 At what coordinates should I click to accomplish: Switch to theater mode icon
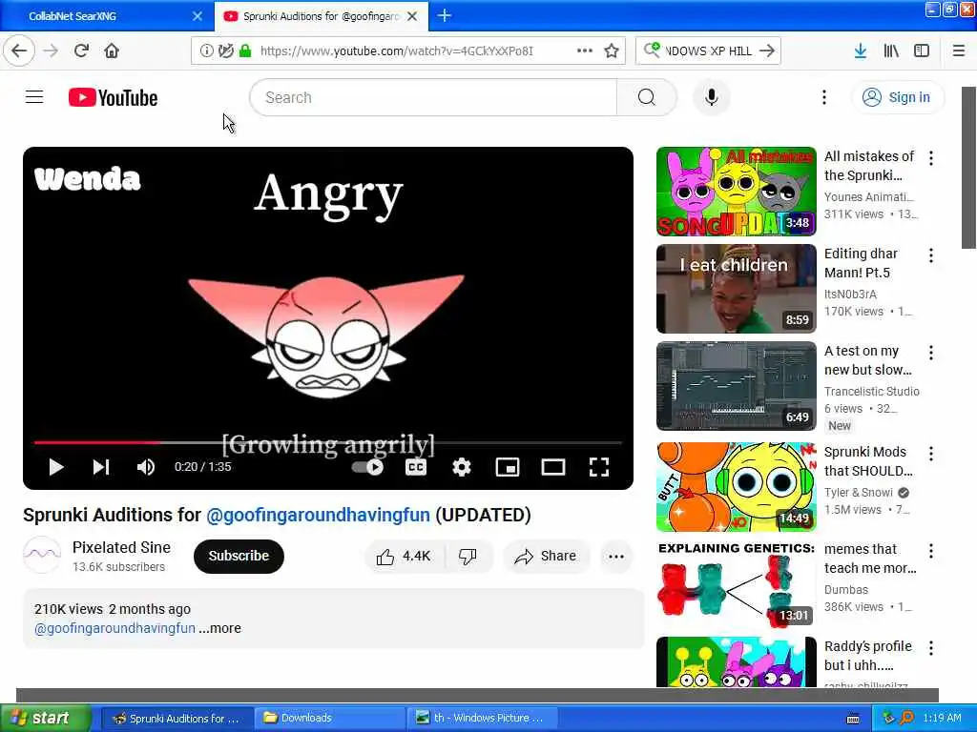tap(552, 467)
